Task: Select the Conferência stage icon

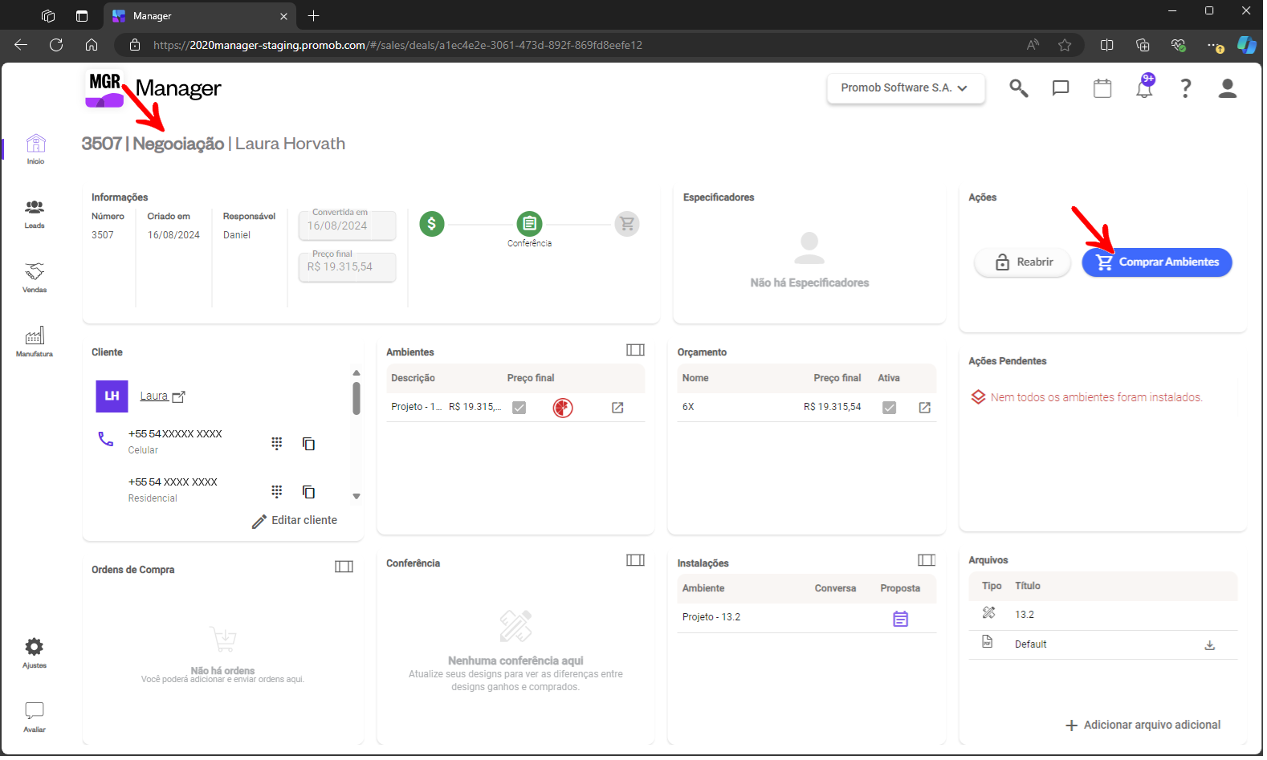Action: (530, 224)
